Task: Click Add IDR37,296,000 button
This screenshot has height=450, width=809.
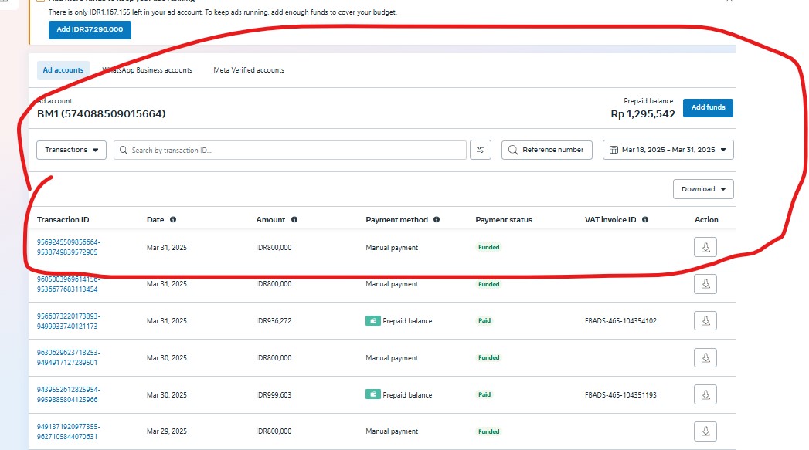Action: pyautogui.click(x=90, y=29)
